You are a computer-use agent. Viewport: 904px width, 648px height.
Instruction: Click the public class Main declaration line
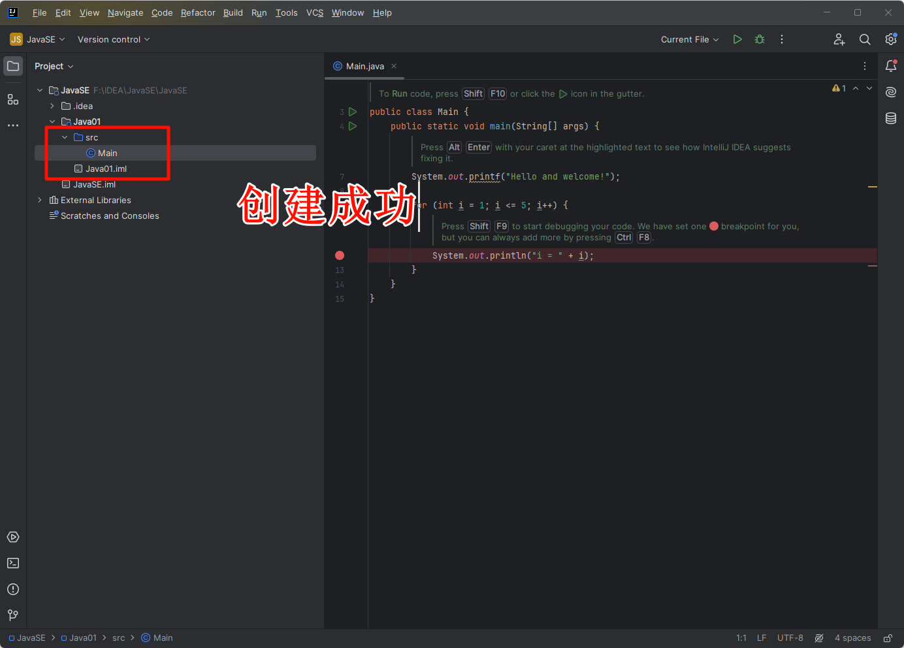(x=419, y=112)
